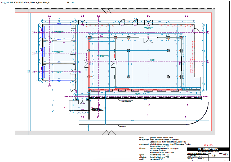Click the project number 124 field
231x162 pixels.
[214, 155]
